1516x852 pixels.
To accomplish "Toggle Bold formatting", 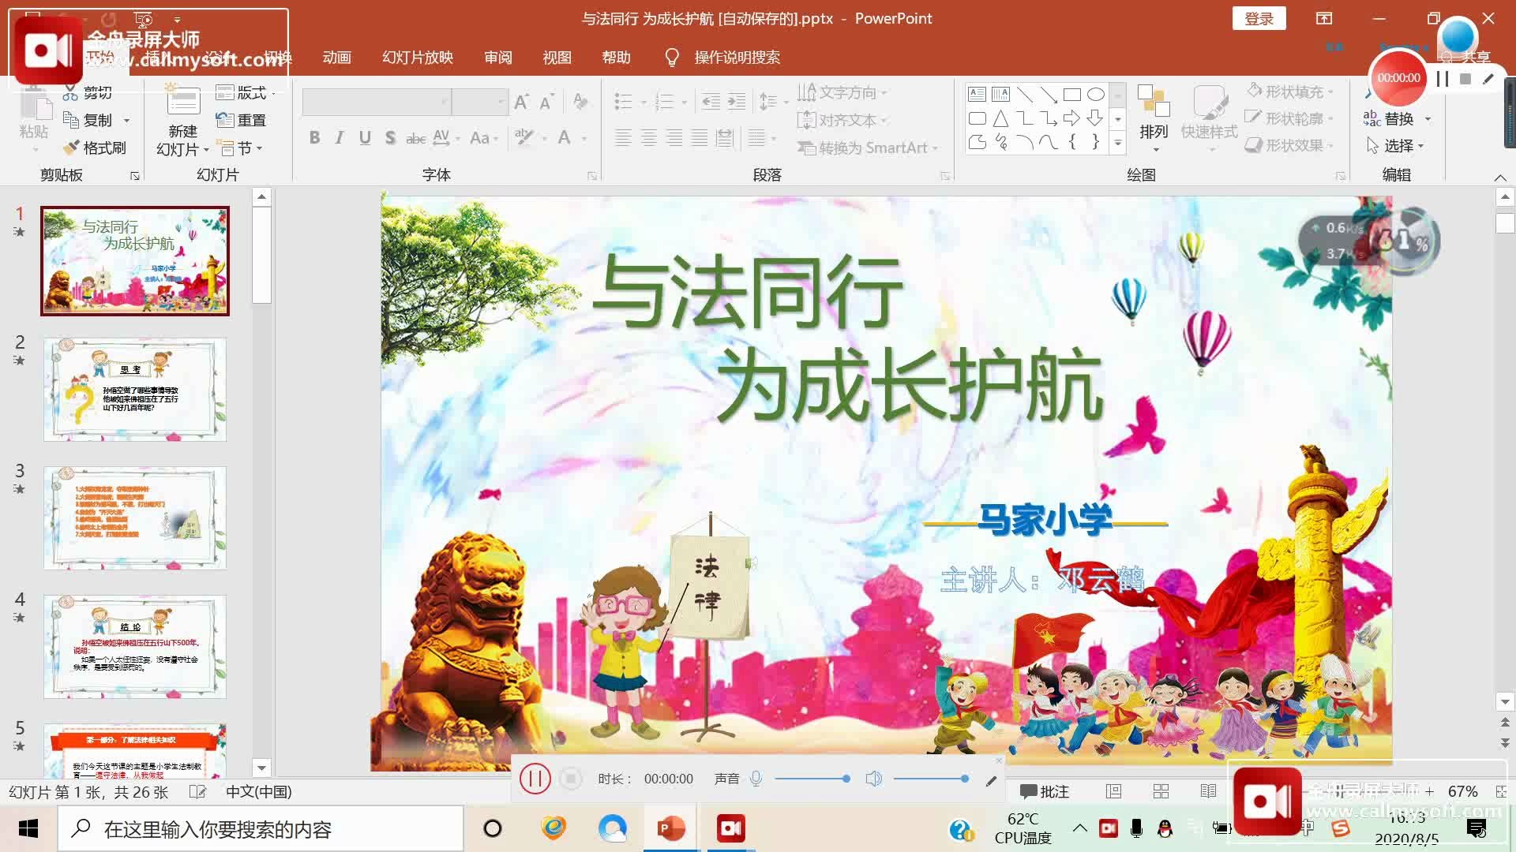I will point(314,137).
